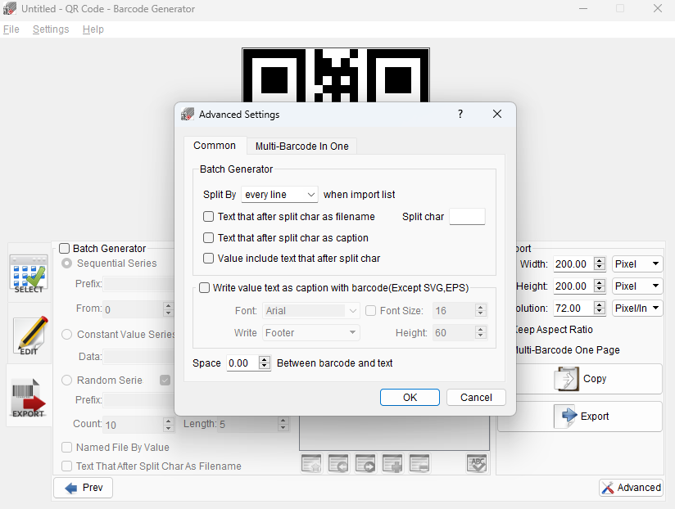Open the resolution Pixel/In unit dropdown
Image resolution: width=675 pixels, height=509 pixels.
637,309
